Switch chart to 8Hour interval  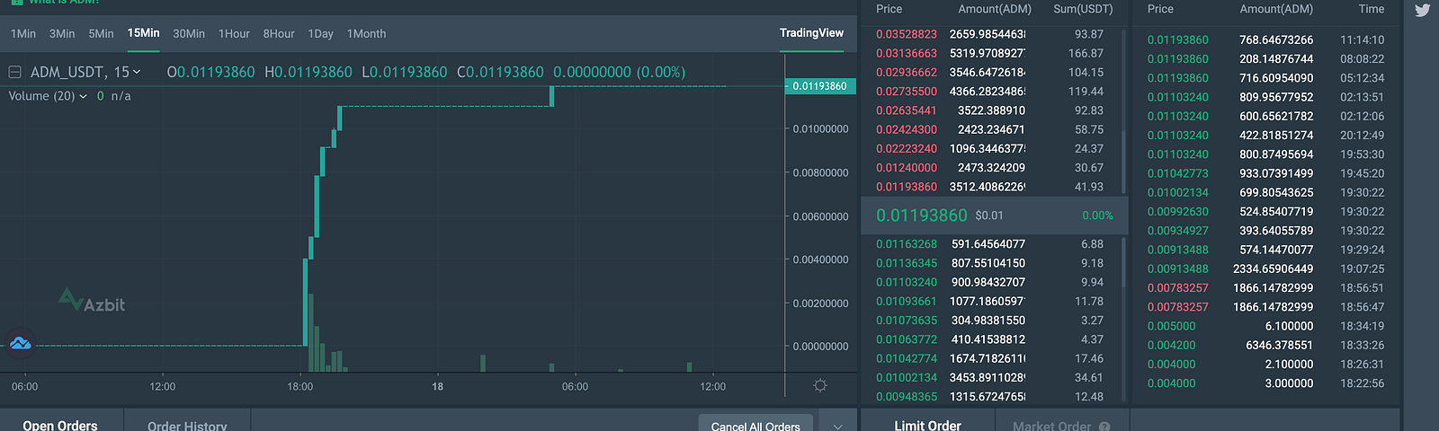point(279,33)
